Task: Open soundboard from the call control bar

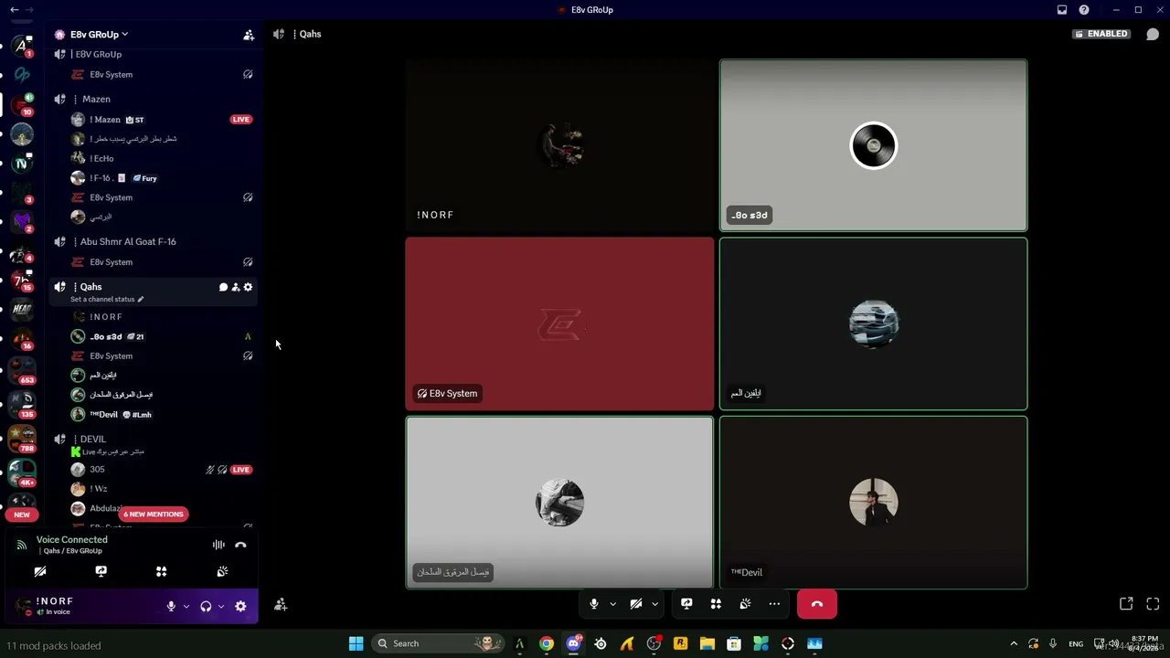Action: tap(745, 604)
